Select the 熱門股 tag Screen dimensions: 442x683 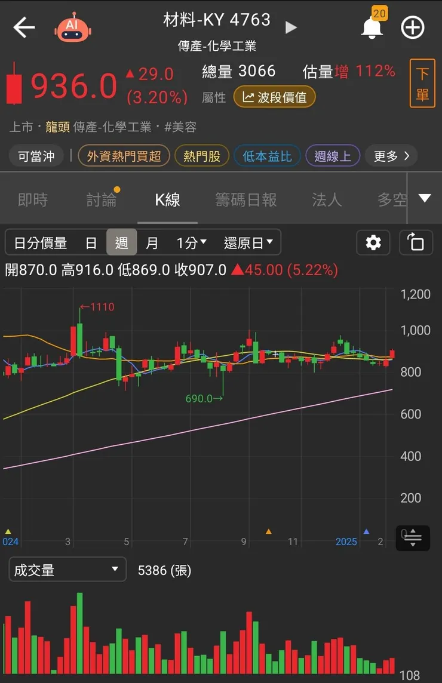[202, 156]
